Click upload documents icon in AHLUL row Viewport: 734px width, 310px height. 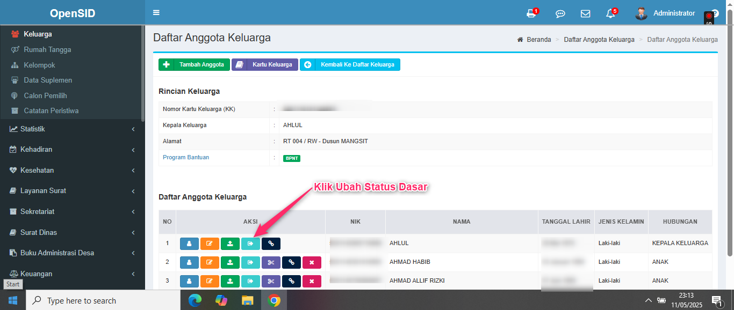point(230,243)
